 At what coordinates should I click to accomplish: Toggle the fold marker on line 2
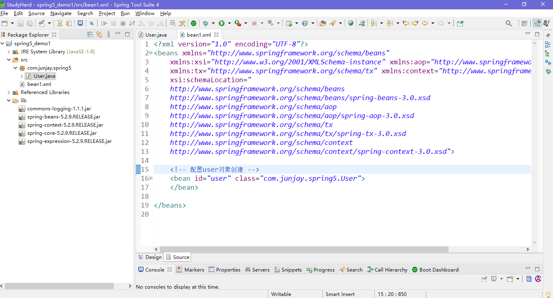[x=150, y=53]
